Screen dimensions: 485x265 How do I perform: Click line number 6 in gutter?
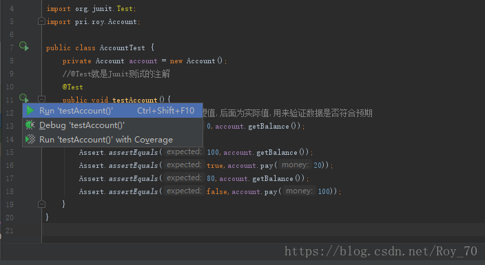[x=12, y=34]
